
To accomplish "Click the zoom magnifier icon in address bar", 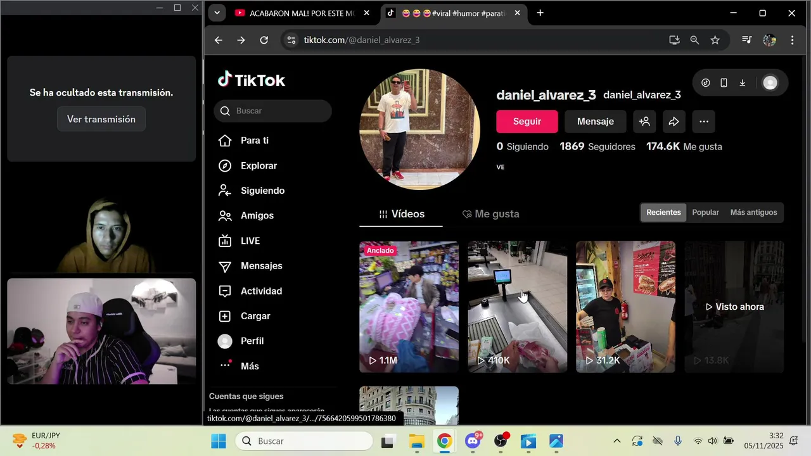I will click(694, 40).
